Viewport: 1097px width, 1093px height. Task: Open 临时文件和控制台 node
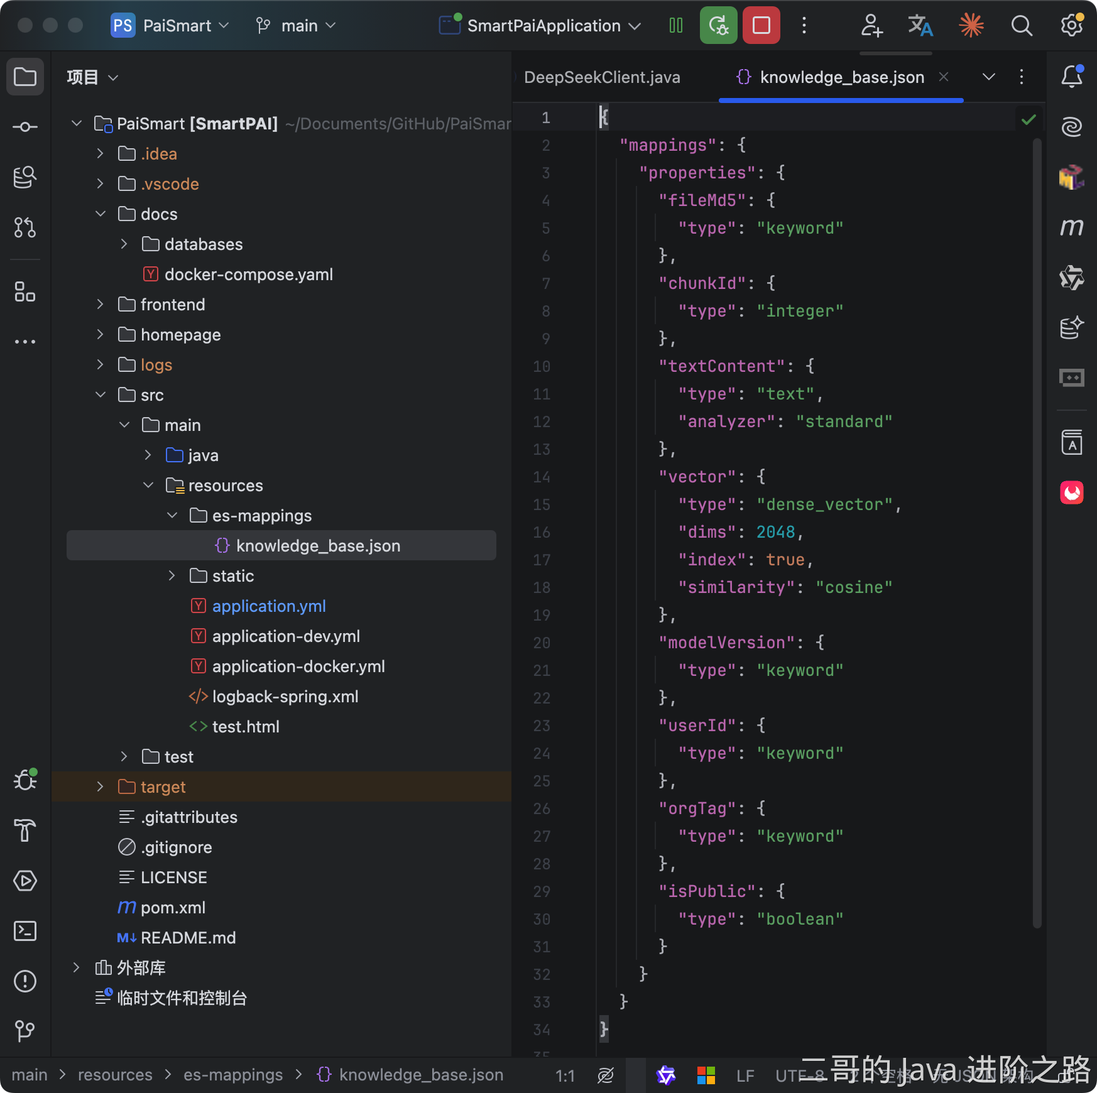coord(182,998)
